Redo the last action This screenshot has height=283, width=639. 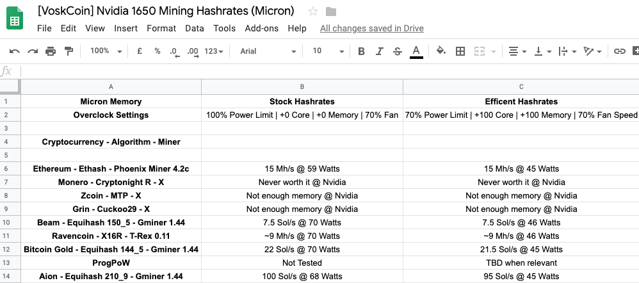coord(33,51)
